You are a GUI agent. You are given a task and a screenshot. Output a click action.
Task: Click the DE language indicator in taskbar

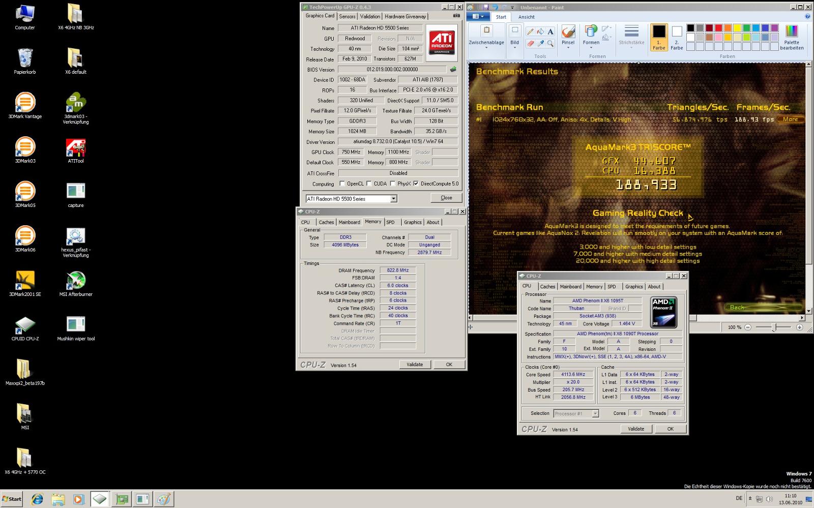[x=739, y=498]
